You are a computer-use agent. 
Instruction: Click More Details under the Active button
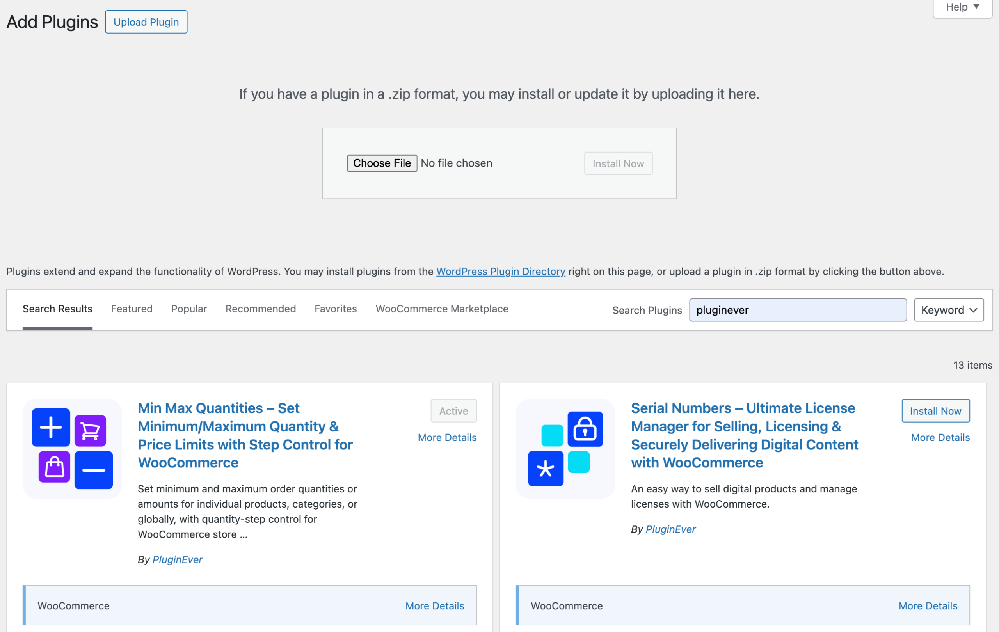[447, 437]
